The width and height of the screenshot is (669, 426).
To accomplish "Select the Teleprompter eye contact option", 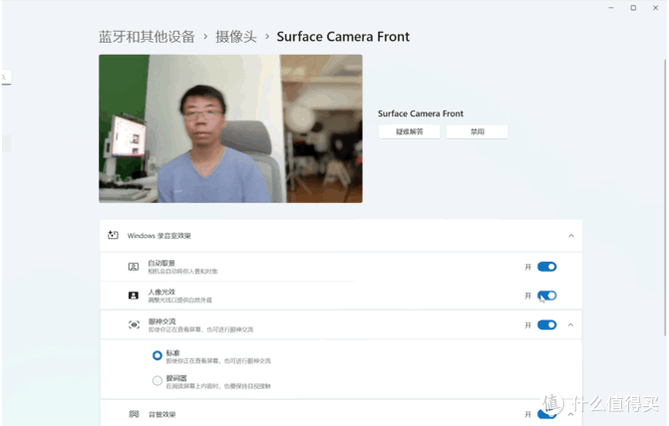I will click(x=157, y=380).
